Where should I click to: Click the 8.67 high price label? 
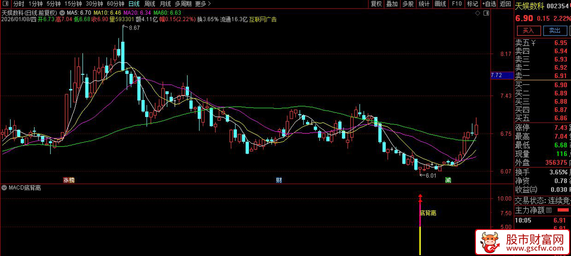pyautogui.click(x=134, y=28)
